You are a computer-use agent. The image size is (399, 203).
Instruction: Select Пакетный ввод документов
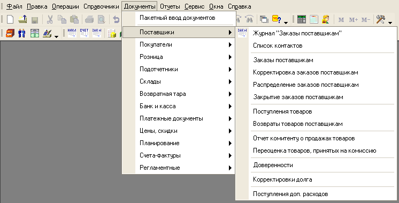coord(178,18)
